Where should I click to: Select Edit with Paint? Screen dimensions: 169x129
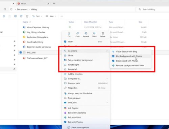coord(86,117)
